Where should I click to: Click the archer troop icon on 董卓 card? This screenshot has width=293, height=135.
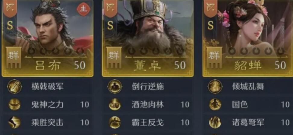110,8
